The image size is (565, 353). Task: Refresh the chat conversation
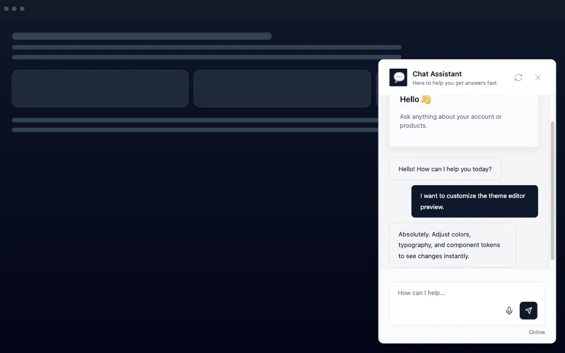coord(518,78)
